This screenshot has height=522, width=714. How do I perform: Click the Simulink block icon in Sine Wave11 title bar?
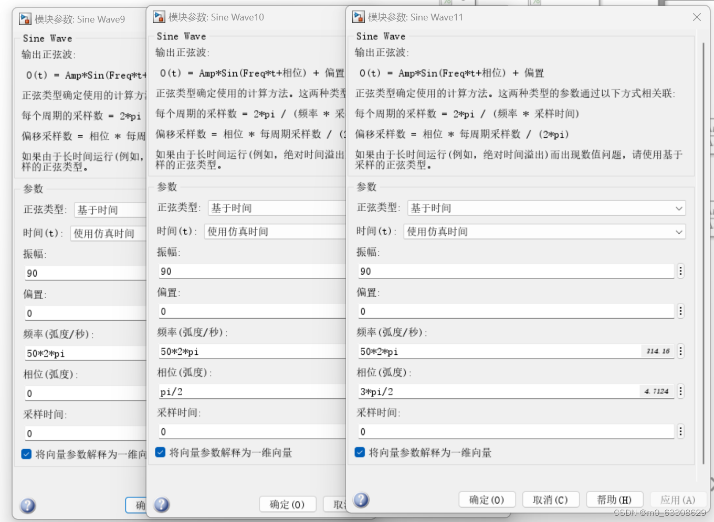tap(360, 17)
